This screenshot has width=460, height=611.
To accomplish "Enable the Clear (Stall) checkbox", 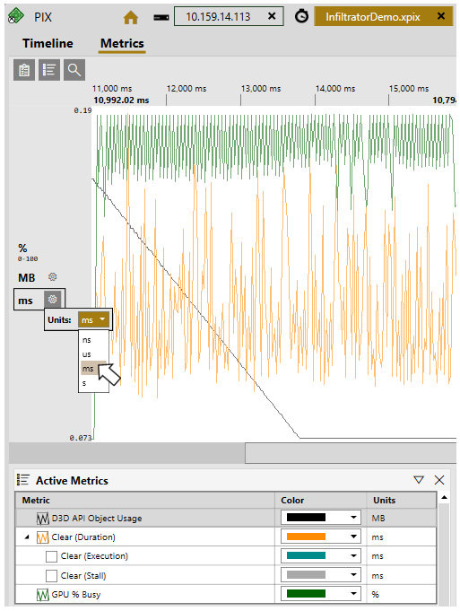I will [x=51, y=575].
